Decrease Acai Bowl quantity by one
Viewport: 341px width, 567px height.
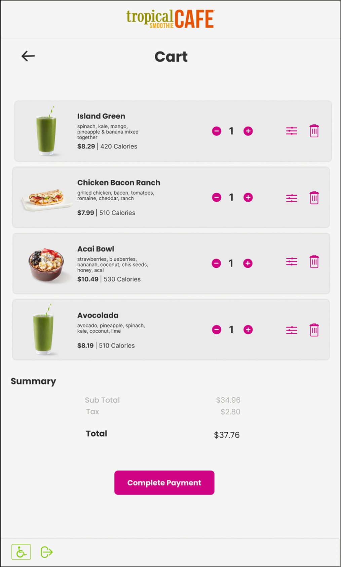[216, 263]
